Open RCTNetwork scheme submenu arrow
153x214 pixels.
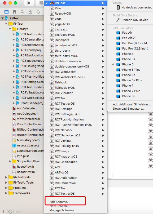(103, 130)
